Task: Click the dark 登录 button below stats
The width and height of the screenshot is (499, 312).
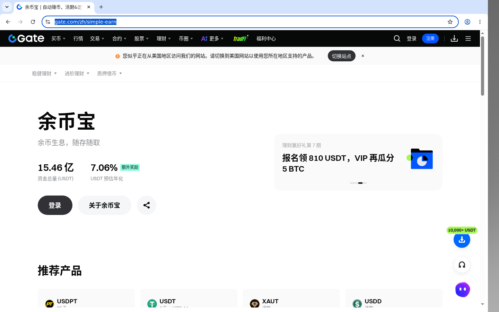Action: (55, 205)
